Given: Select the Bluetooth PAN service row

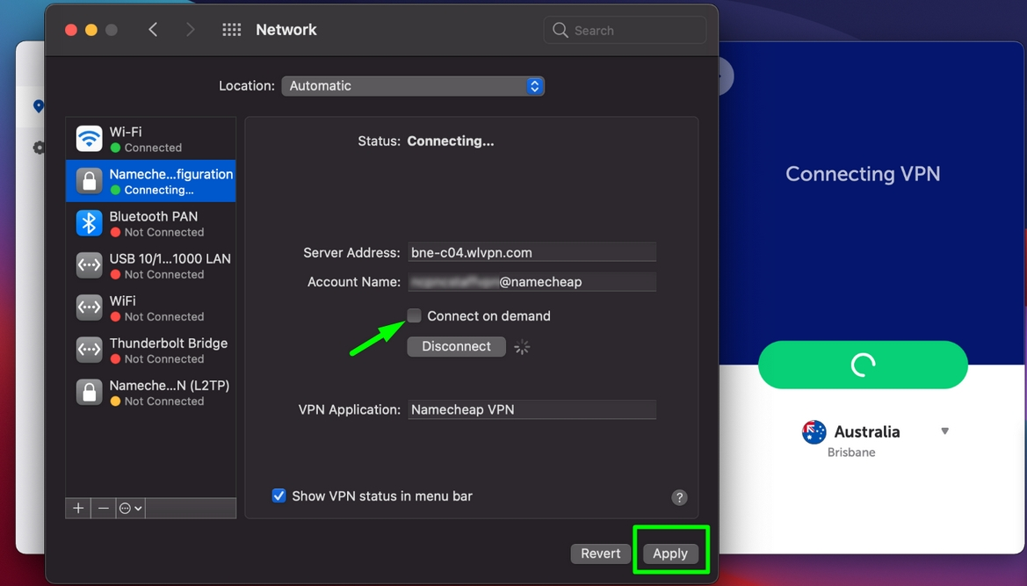Looking at the screenshot, I should [x=150, y=223].
